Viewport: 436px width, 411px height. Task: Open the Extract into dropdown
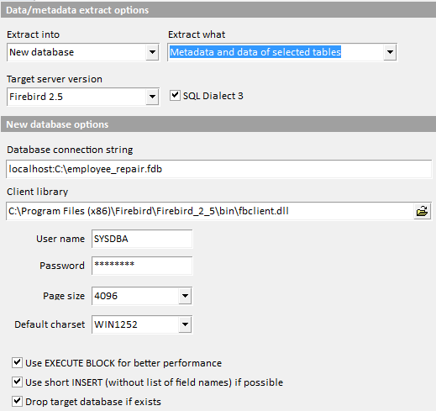152,52
